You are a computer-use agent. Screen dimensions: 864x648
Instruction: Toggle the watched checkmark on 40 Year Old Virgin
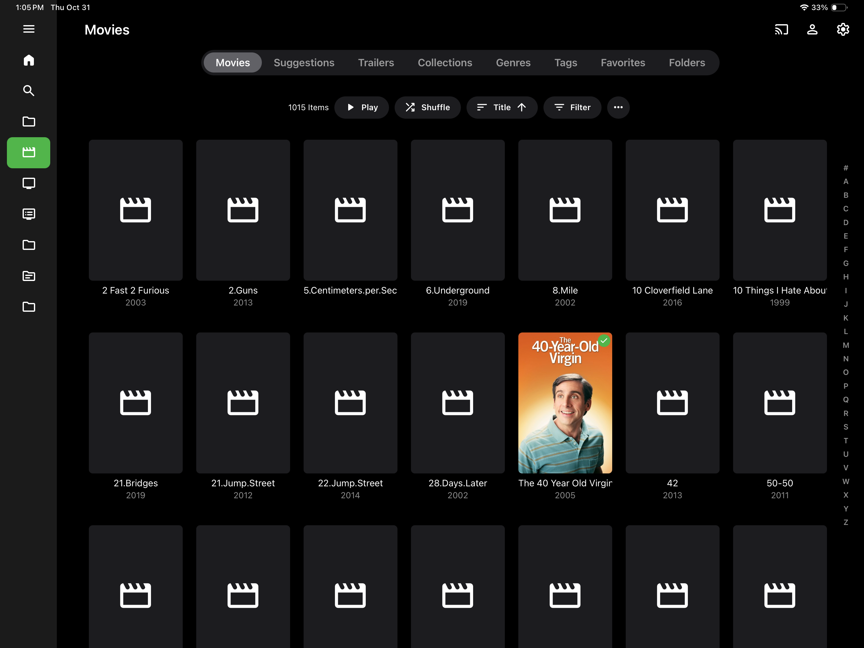pyautogui.click(x=604, y=341)
